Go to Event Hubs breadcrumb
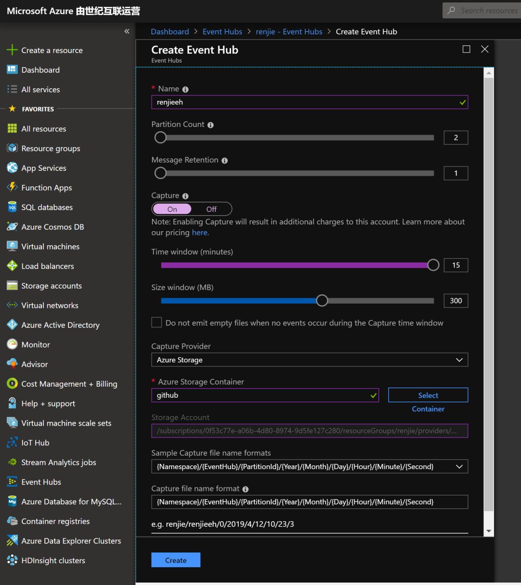 (222, 31)
